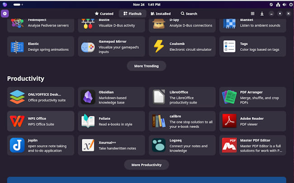Open the downloads icon in header
Screen dimensions: 294x183
point(262,14)
